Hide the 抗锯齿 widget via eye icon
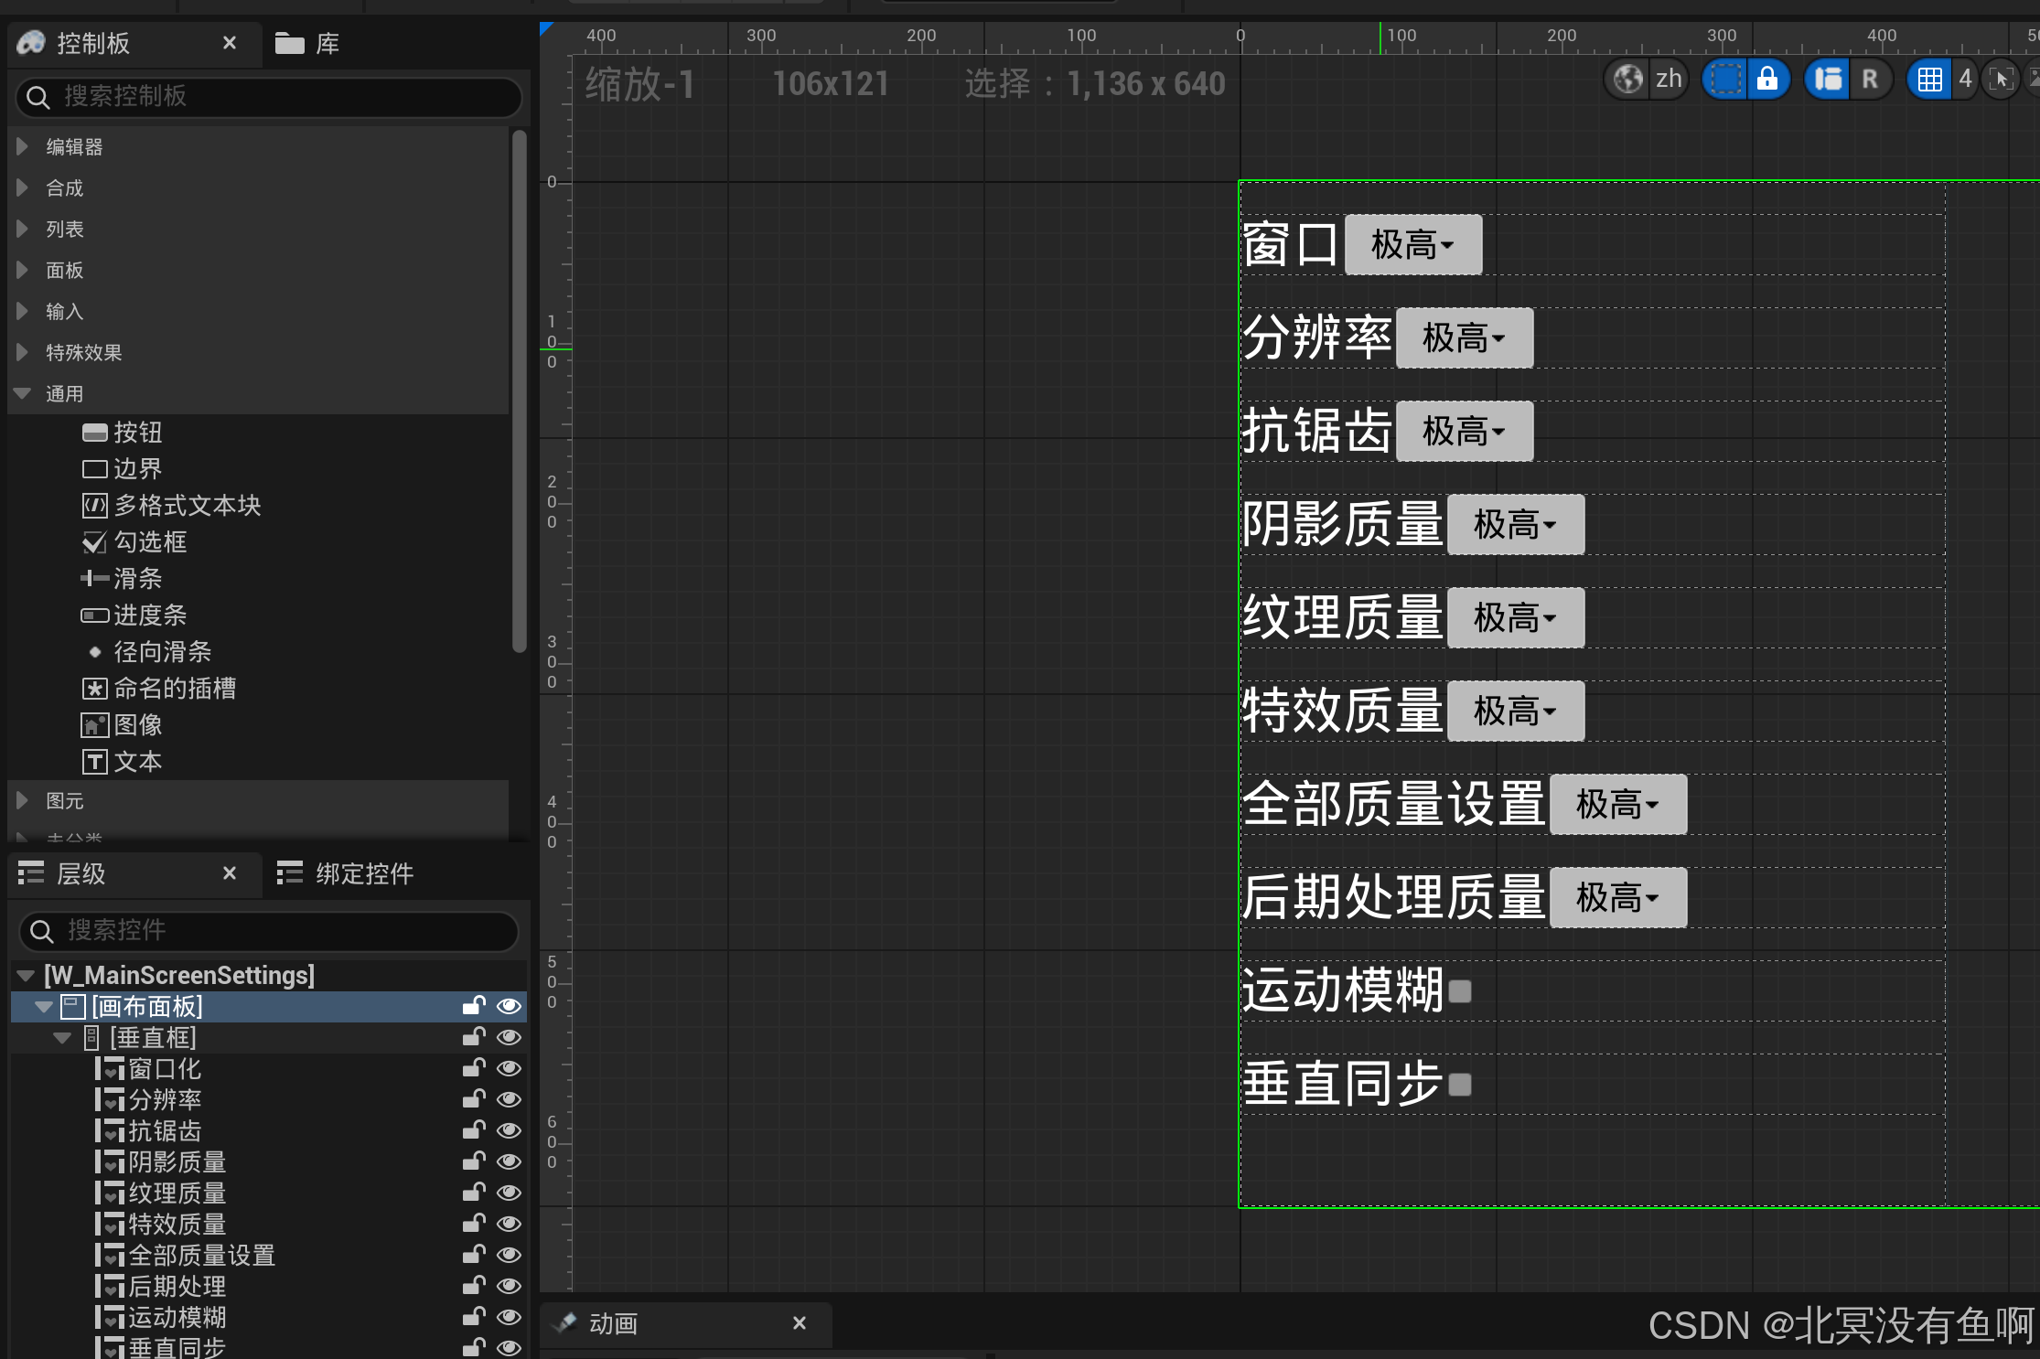This screenshot has height=1359, width=2040. [509, 1130]
